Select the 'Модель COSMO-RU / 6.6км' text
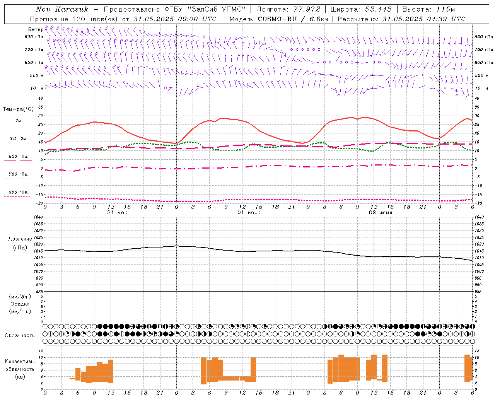 click(278, 19)
